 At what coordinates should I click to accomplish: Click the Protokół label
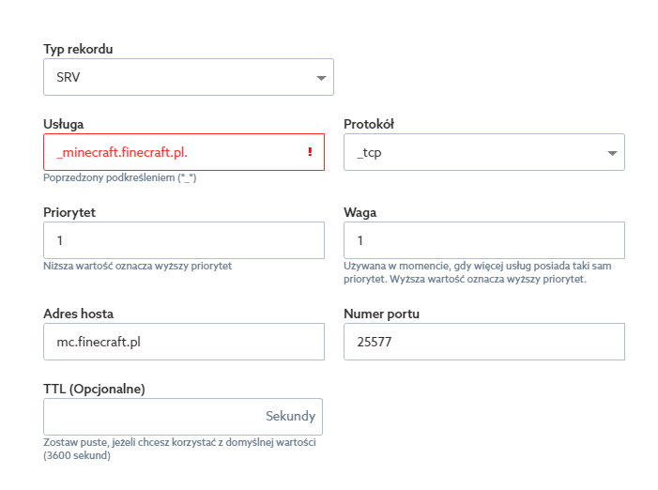[369, 124]
